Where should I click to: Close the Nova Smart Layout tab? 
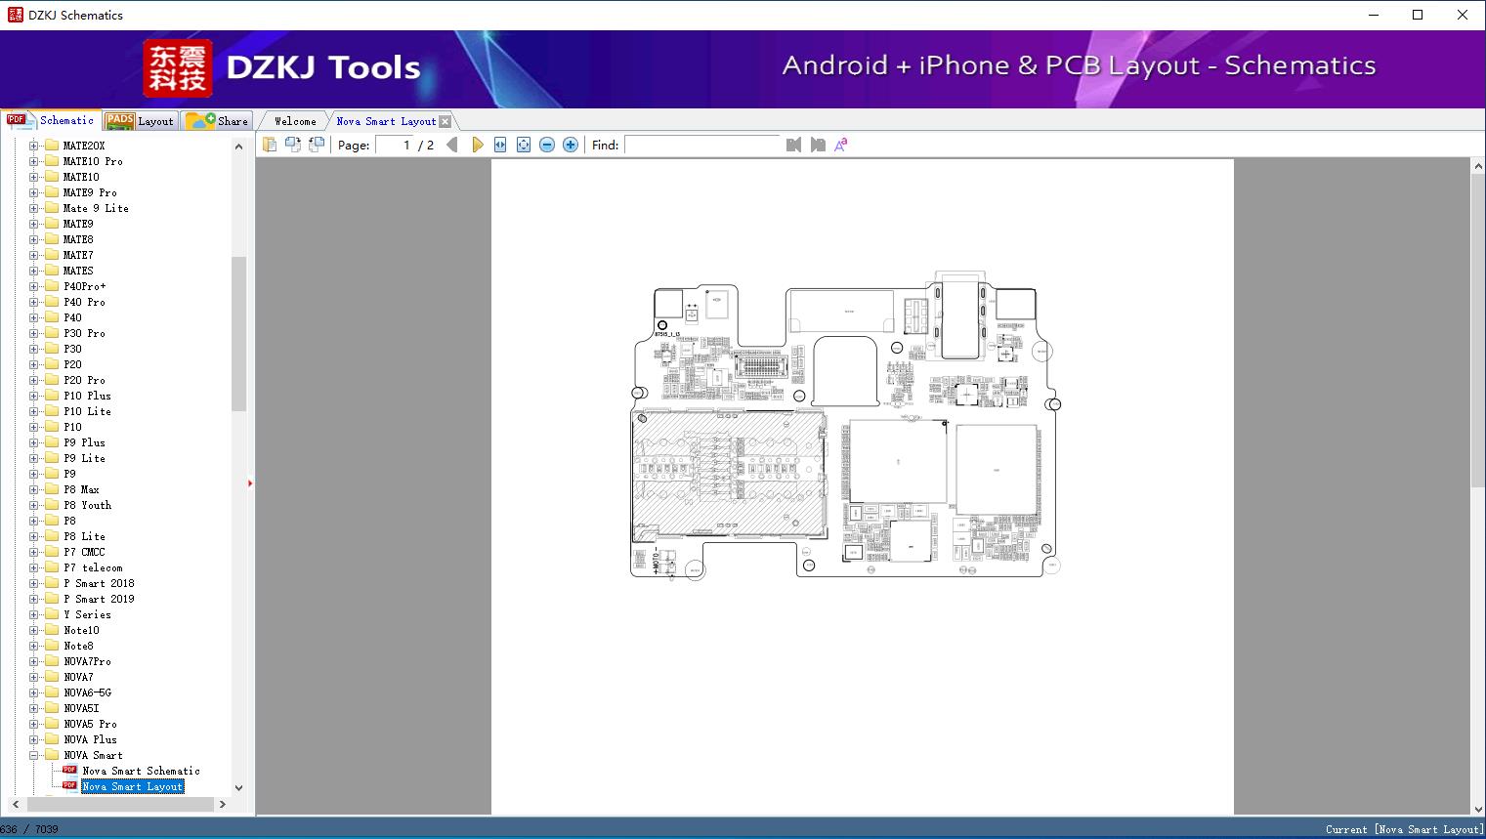point(446,122)
